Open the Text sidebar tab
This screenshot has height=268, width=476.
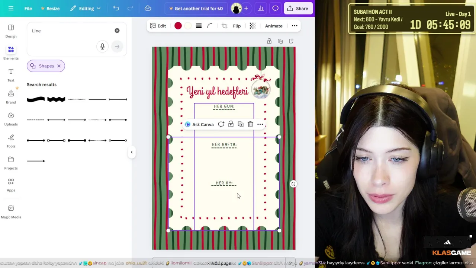click(x=11, y=75)
